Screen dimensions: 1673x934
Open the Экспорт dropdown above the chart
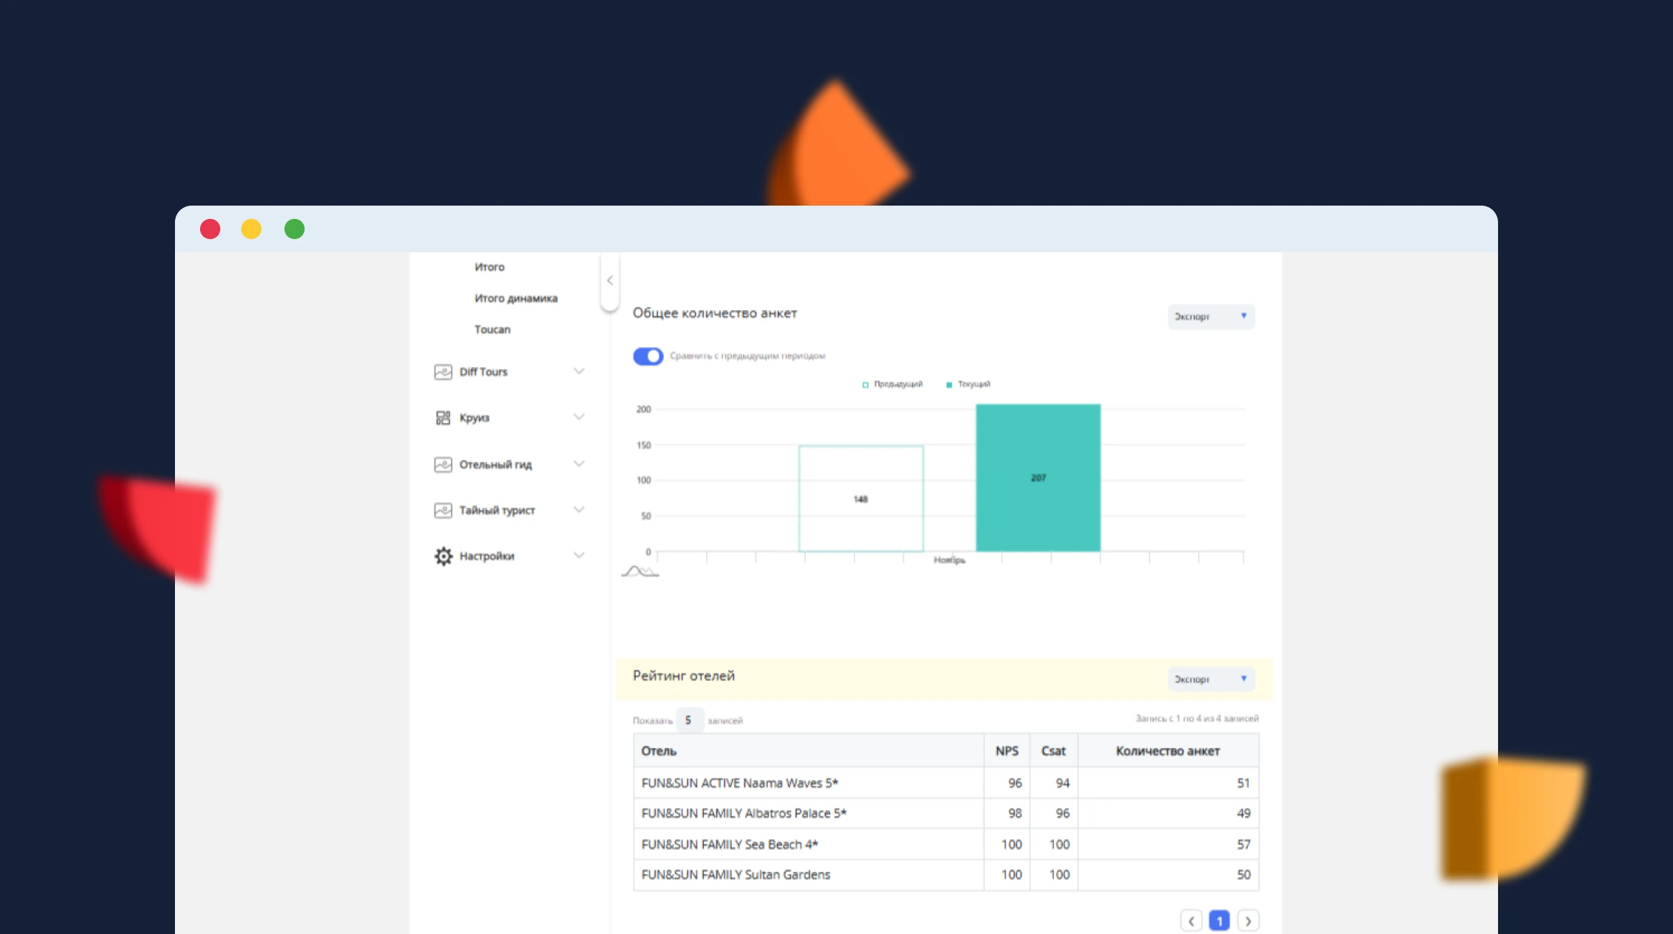pyautogui.click(x=1211, y=316)
